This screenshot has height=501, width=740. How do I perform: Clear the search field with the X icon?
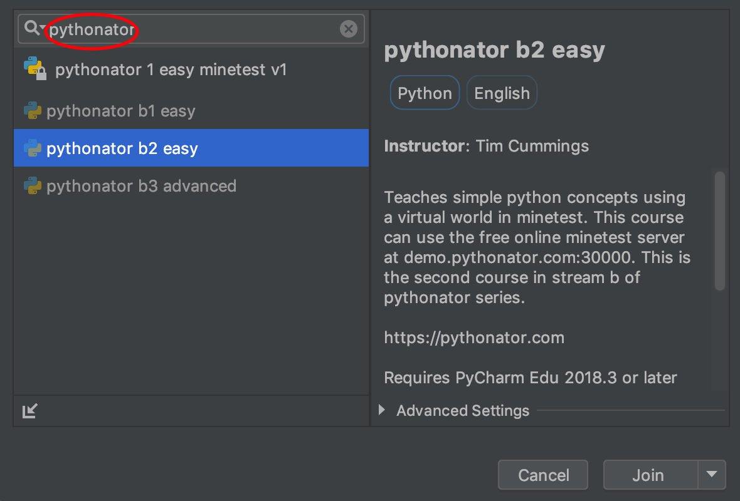[348, 29]
